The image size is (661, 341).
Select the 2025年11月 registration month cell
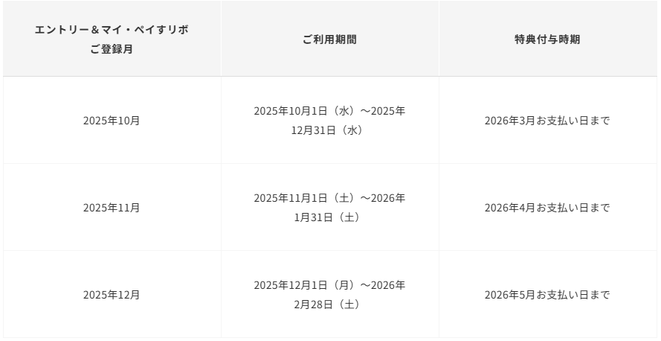point(112,208)
